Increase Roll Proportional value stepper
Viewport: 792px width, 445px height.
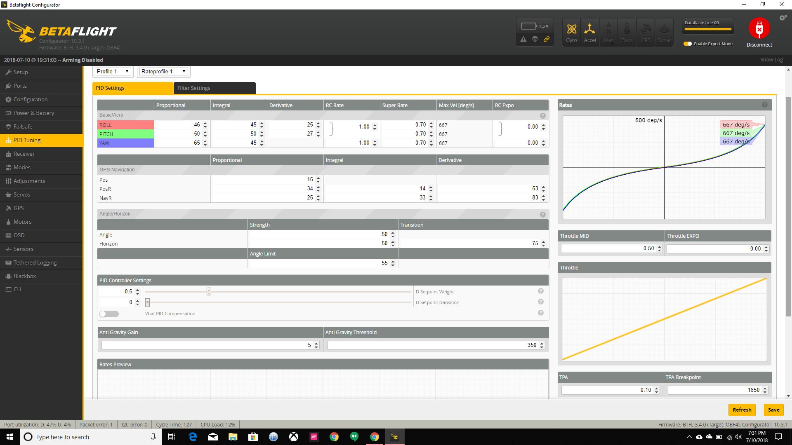click(205, 123)
